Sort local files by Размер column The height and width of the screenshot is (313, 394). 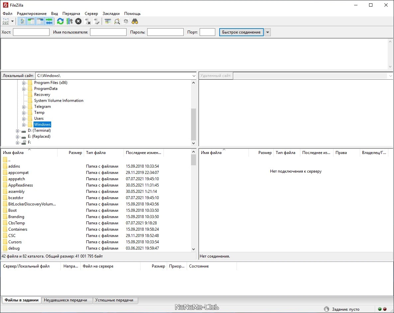[71, 153]
